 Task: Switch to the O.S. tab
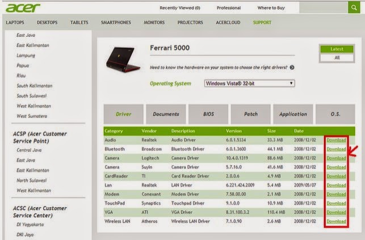tap(335, 114)
